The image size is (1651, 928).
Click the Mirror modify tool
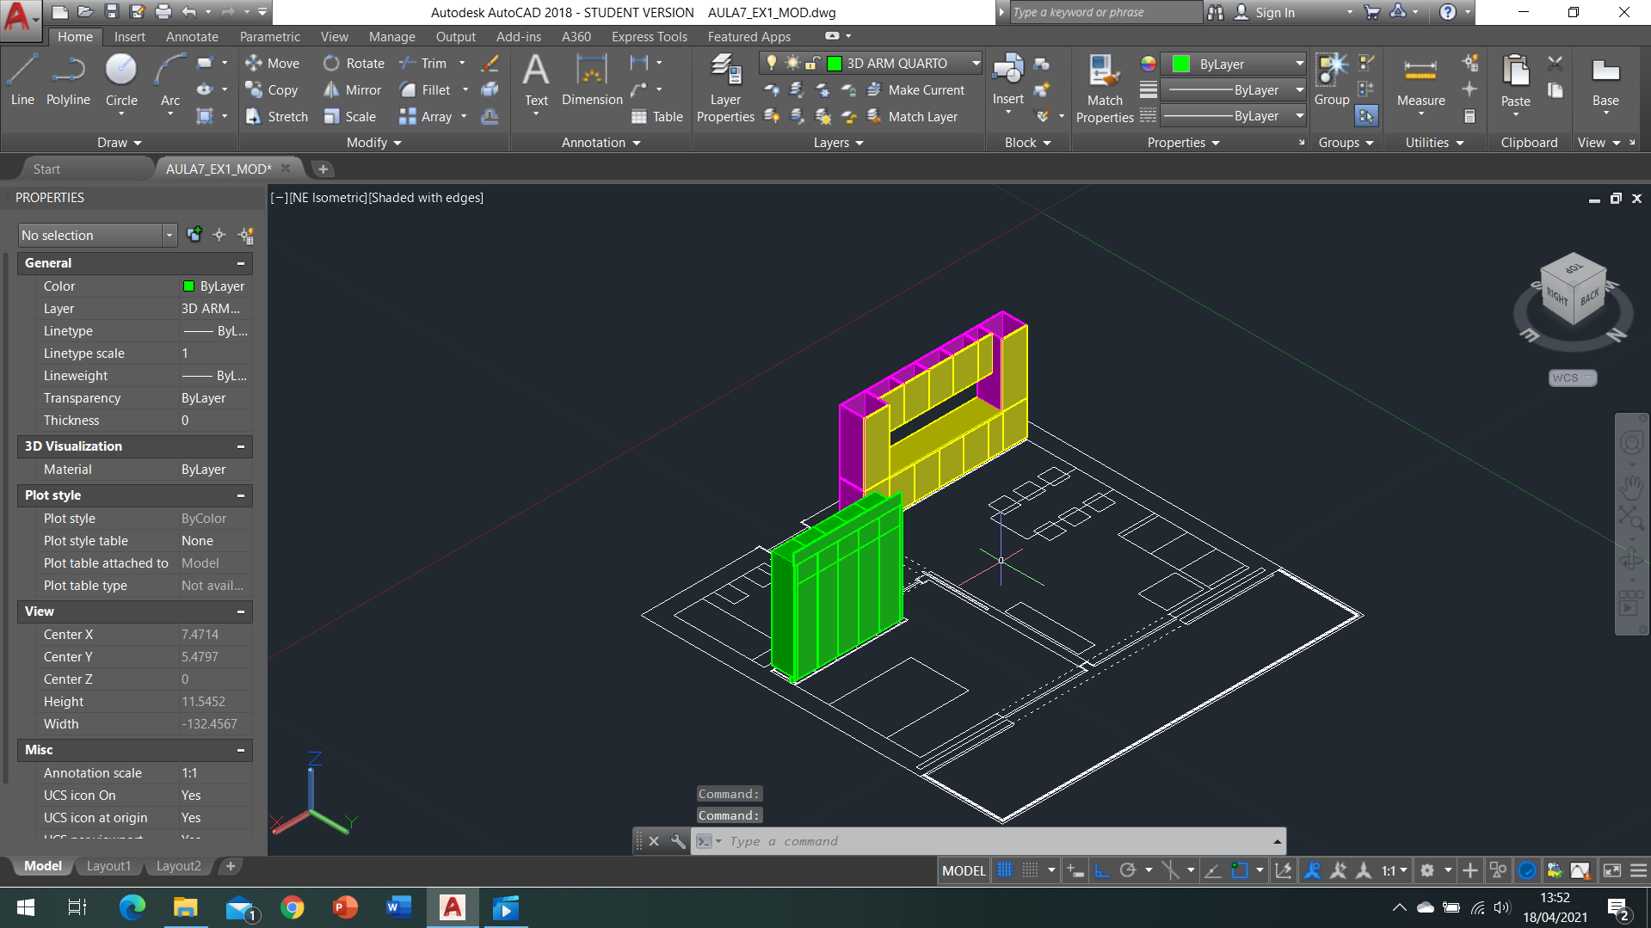352,90
